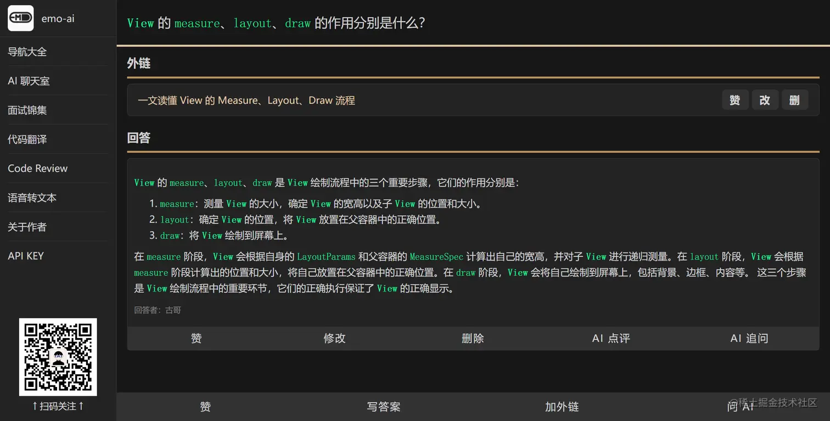The image size is (830, 421).
Task: Click 修改 to edit the answer
Action: click(x=335, y=338)
